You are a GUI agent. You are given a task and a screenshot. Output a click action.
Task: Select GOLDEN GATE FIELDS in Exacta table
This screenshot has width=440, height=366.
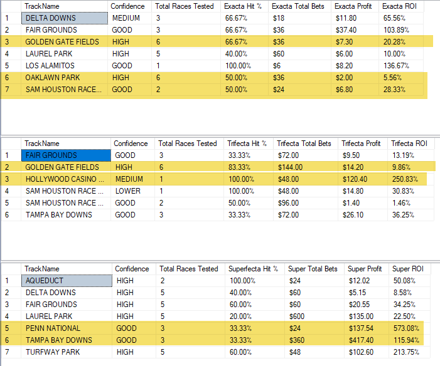65,42
